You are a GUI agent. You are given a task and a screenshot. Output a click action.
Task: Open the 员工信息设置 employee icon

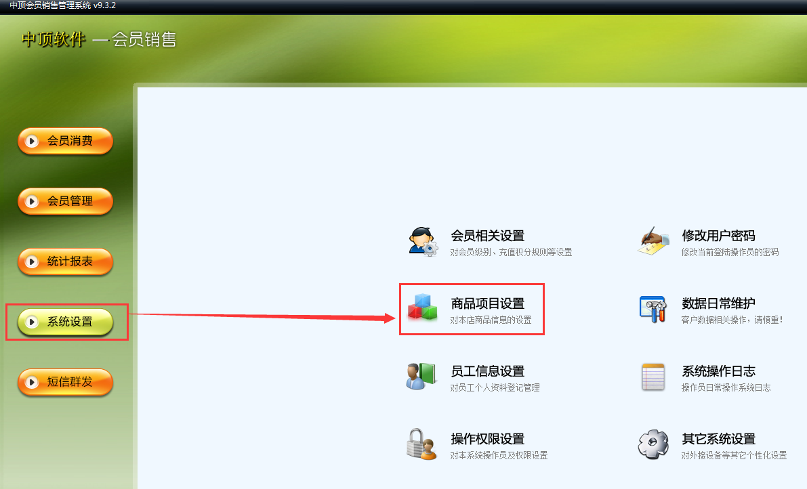(x=421, y=376)
